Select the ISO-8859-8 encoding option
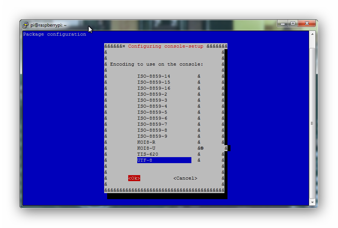 152,130
